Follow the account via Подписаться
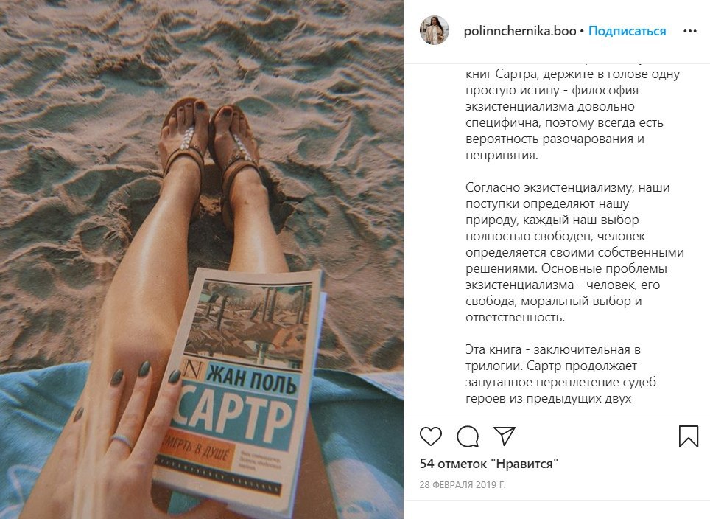The image size is (710, 519). (x=627, y=31)
